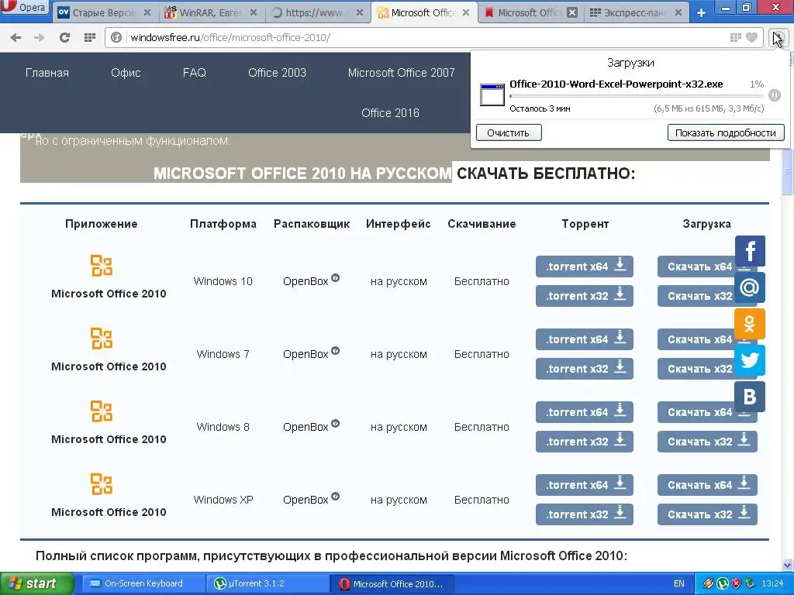Download .torrent x32 for Windows 8
This screenshot has width=794, height=595.
[585, 442]
